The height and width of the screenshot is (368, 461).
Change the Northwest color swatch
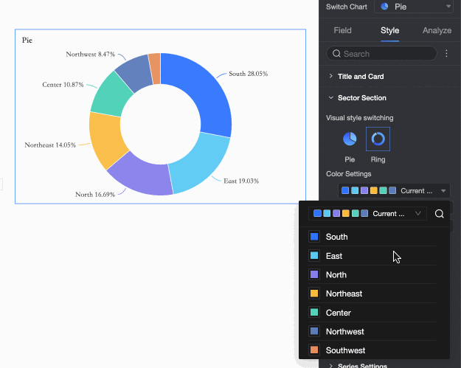click(314, 331)
